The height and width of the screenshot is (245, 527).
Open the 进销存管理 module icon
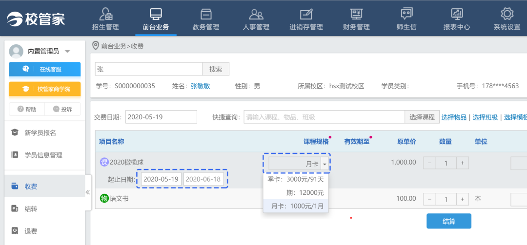(306, 14)
